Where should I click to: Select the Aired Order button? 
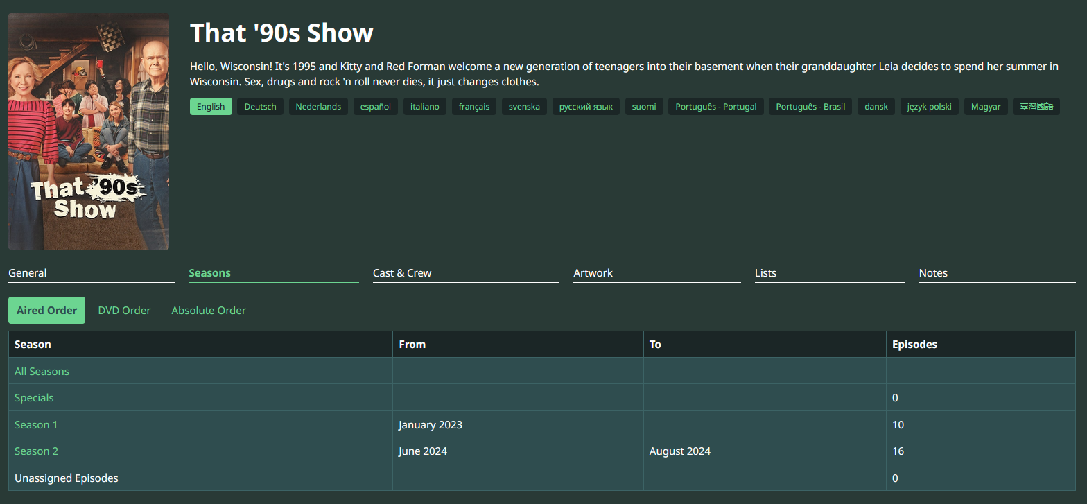coord(46,311)
